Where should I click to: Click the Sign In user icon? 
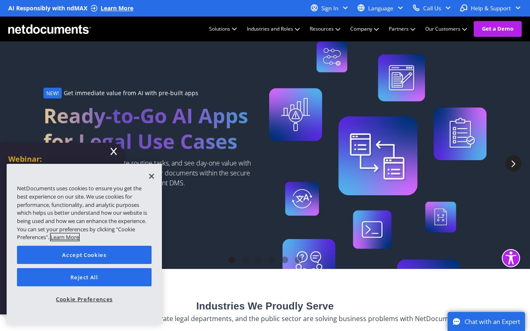314,8
